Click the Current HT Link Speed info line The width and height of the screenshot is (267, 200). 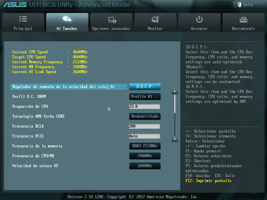[50, 72]
